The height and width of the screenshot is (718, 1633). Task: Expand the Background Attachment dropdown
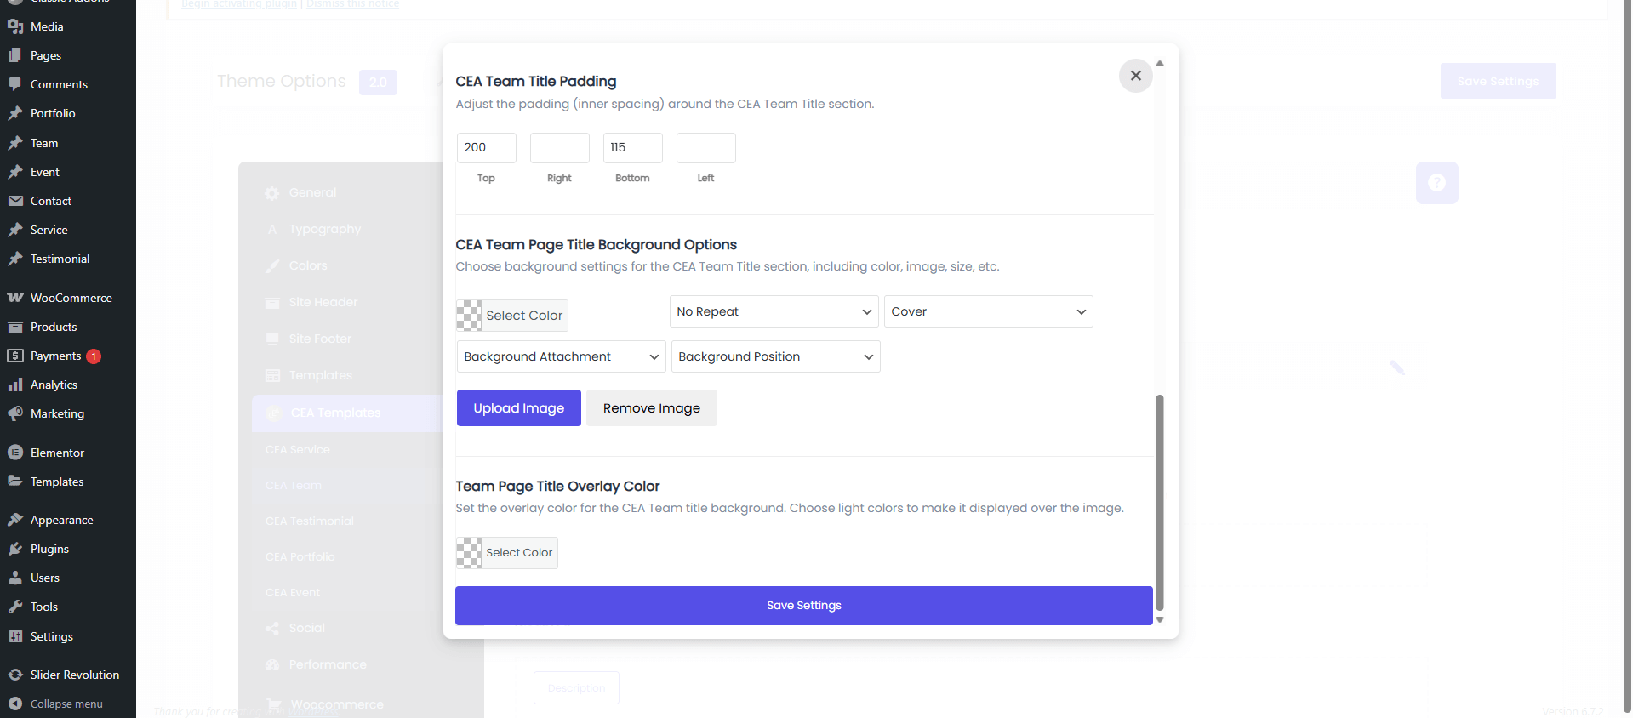tap(560, 356)
